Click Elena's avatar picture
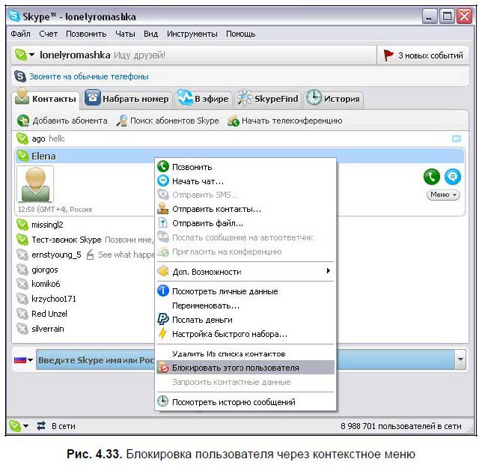 coord(37,184)
